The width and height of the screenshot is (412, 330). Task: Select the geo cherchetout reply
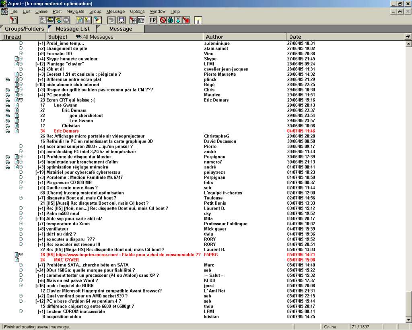tap(86, 116)
